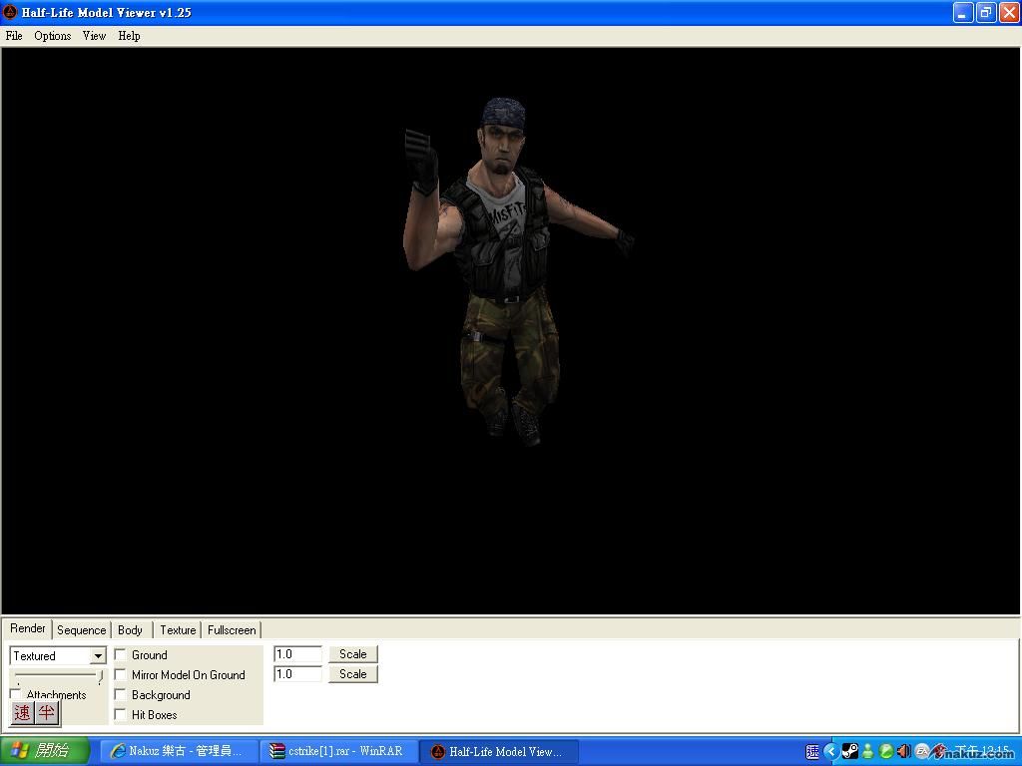Switch to the Render tab
Screen dimensions: 1022x766
[x=27, y=628]
